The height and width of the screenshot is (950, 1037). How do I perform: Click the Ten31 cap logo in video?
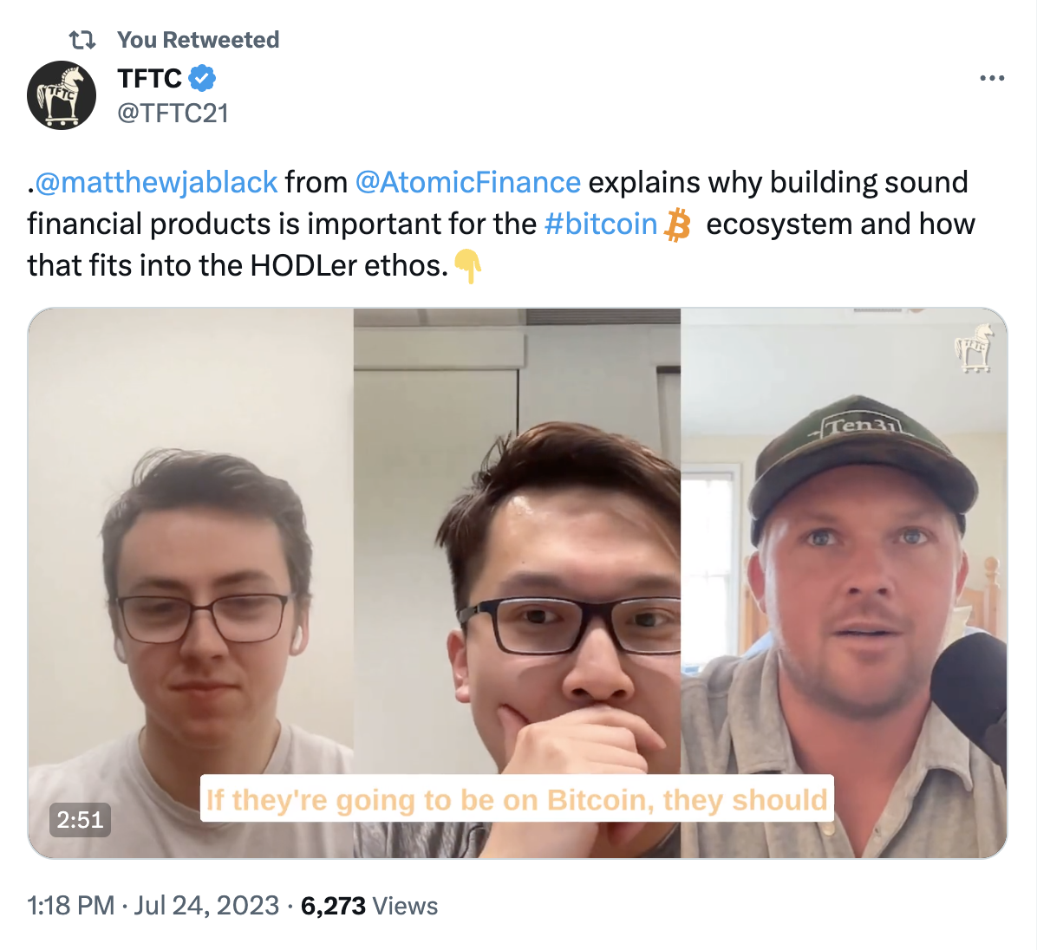click(x=864, y=426)
